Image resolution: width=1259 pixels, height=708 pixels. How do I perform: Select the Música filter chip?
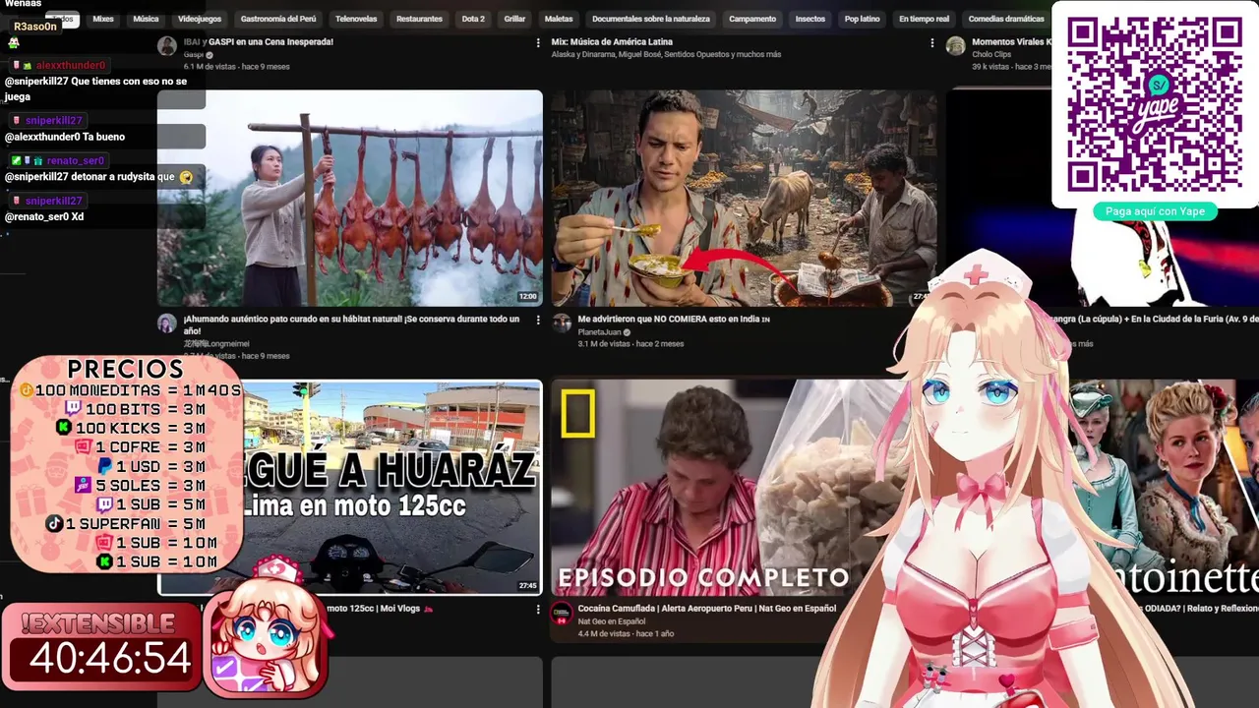(x=146, y=19)
